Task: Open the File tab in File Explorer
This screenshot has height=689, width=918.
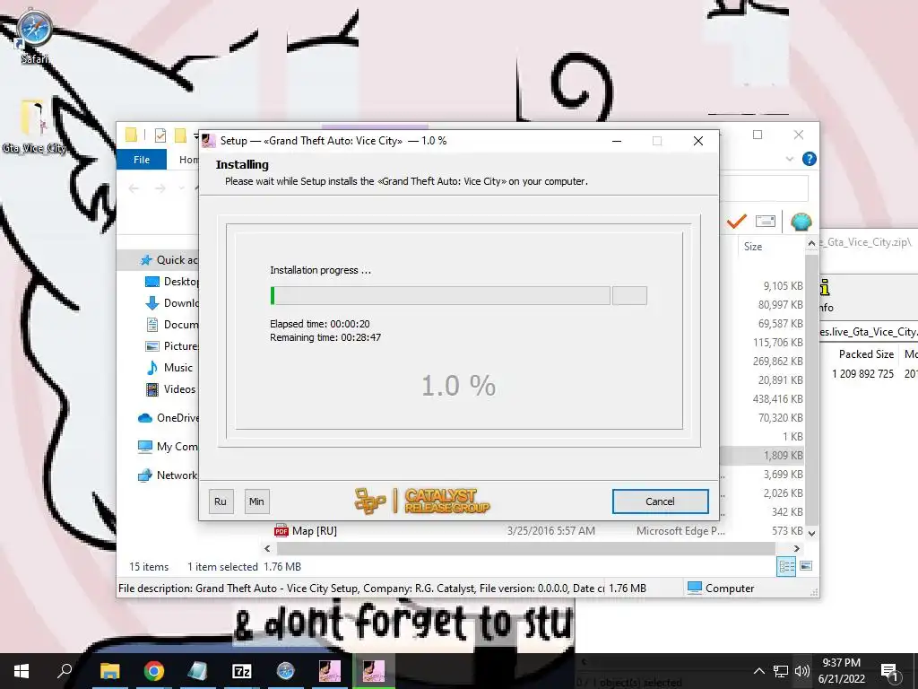Action: pos(142,160)
